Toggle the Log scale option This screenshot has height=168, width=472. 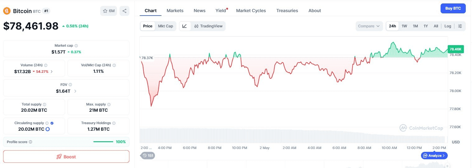pyautogui.click(x=448, y=26)
